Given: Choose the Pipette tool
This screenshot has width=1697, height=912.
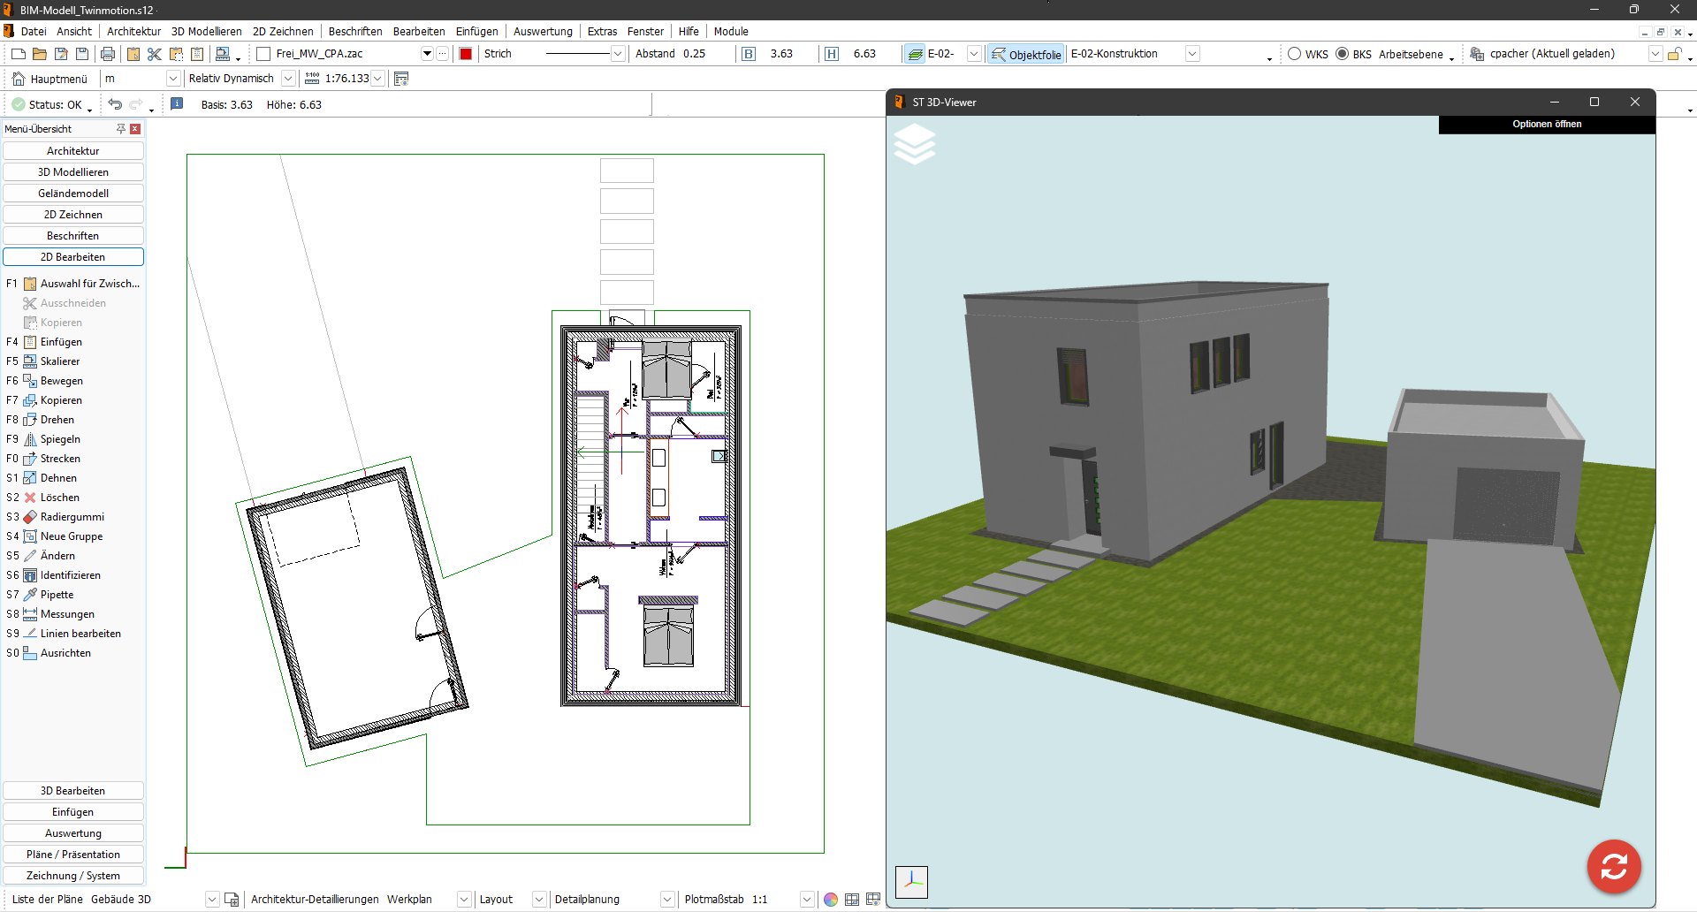Looking at the screenshot, I should point(57,595).
